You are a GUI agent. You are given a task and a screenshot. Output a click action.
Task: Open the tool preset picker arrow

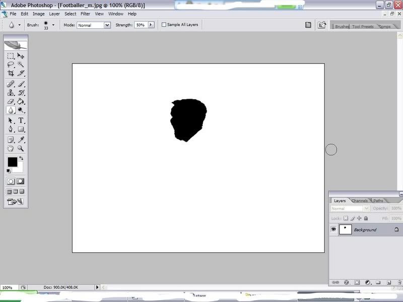click(19, 25)
